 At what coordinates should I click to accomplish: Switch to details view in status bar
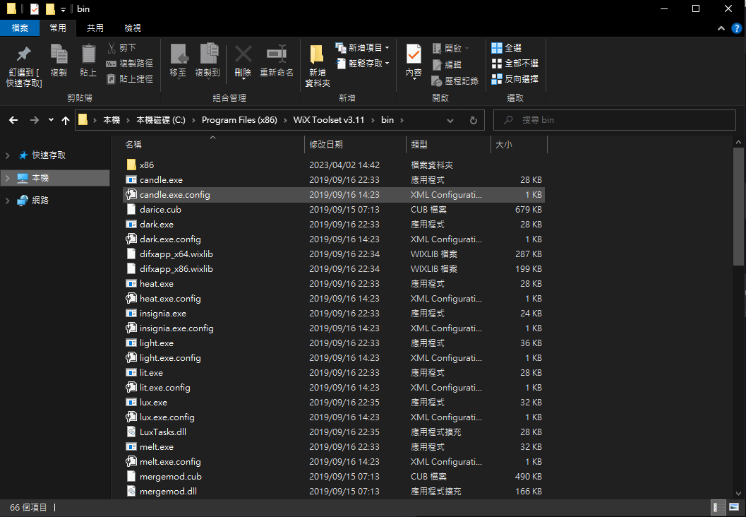coord(718,508)
